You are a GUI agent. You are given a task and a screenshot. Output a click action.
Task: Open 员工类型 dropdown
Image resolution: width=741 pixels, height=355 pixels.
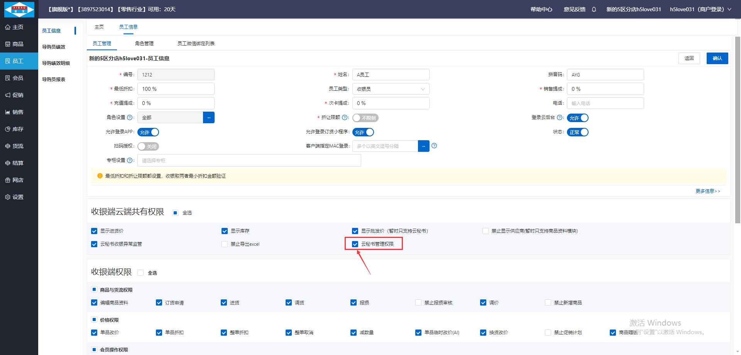(x=391, y=89)
